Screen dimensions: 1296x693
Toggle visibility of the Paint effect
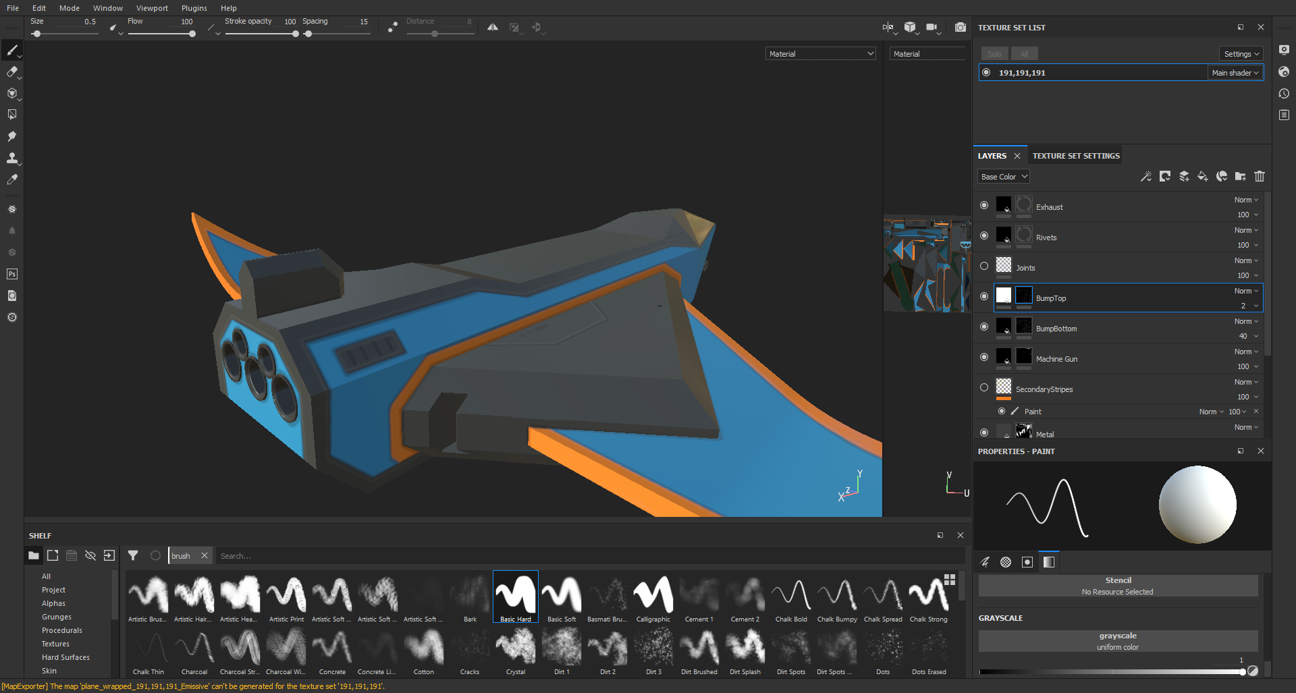[x=1002, y=411]
